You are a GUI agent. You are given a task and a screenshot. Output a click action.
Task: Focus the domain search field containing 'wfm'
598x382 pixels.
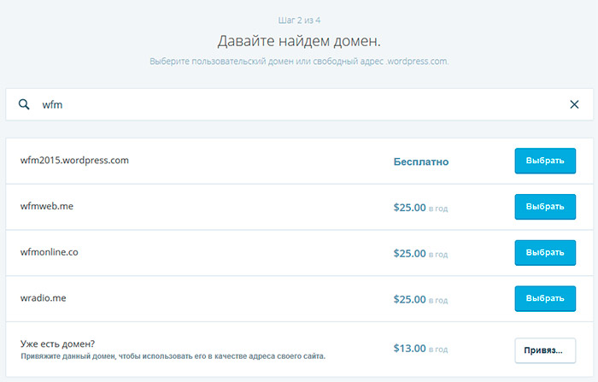299,104
